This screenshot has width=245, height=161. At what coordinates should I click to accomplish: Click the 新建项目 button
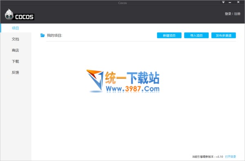[169, 35]
